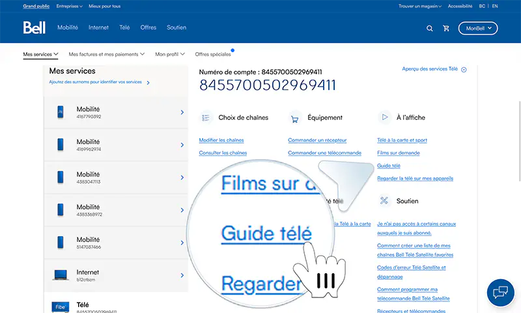This screenshot has width=521, height=313.
Task: Click Films sur demande link in À l'affiche
Action: coord(399,153)
